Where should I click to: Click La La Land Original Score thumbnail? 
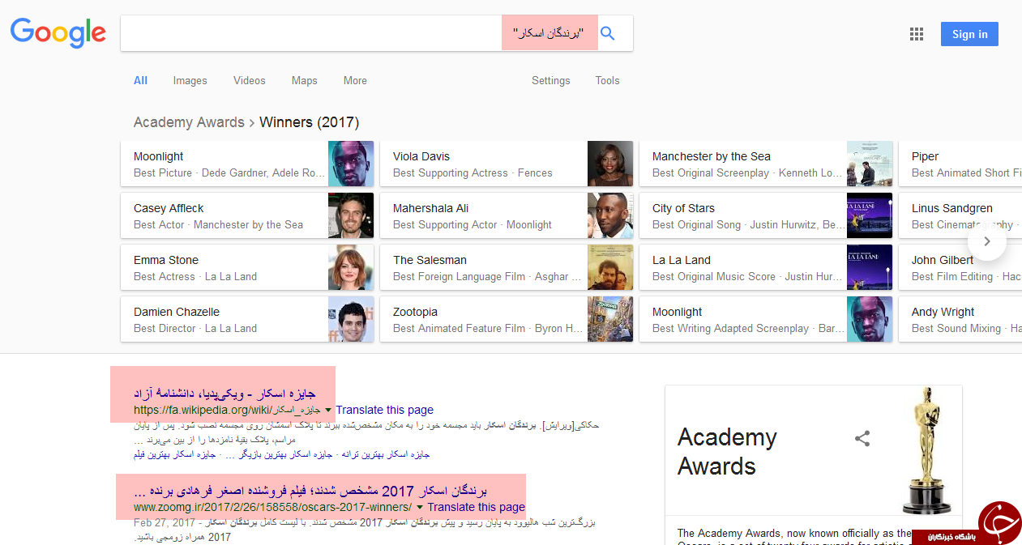coord(870,267)
